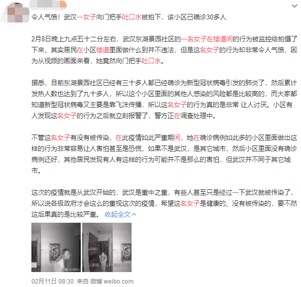The height and width of the screenshot is (287, 301).
Task: Open the poster's blurred avatar
Action: [x=16, y=14]
